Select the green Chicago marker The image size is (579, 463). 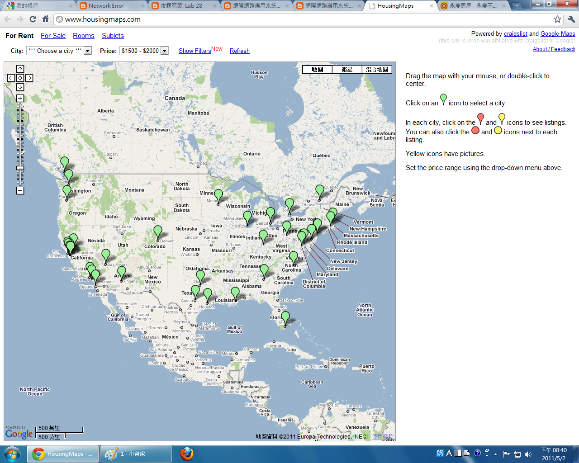click(x=247, y=217)
